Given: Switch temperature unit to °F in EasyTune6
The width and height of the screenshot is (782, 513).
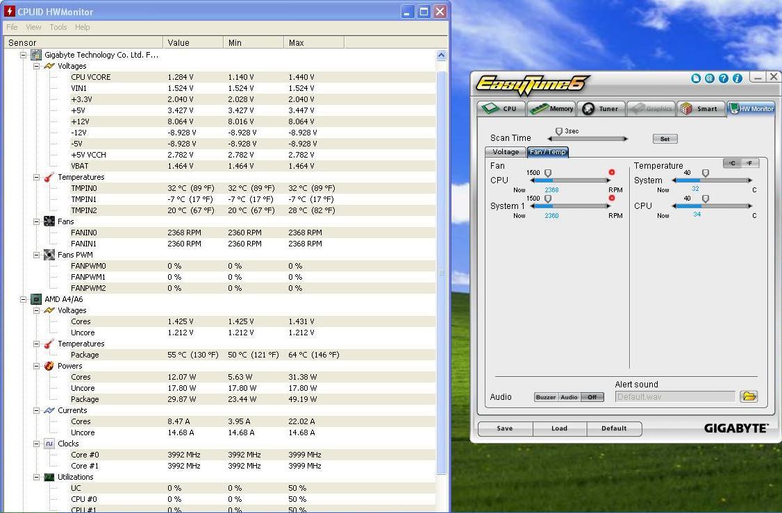Looking at the screenshot, I should tap(749, 163).
